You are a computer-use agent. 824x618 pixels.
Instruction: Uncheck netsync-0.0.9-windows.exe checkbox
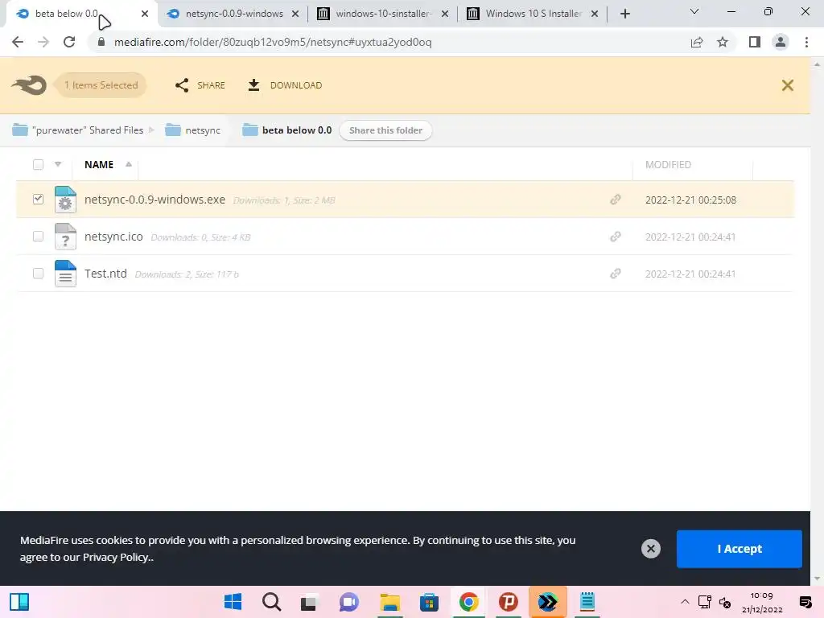[x=38, y=200]
